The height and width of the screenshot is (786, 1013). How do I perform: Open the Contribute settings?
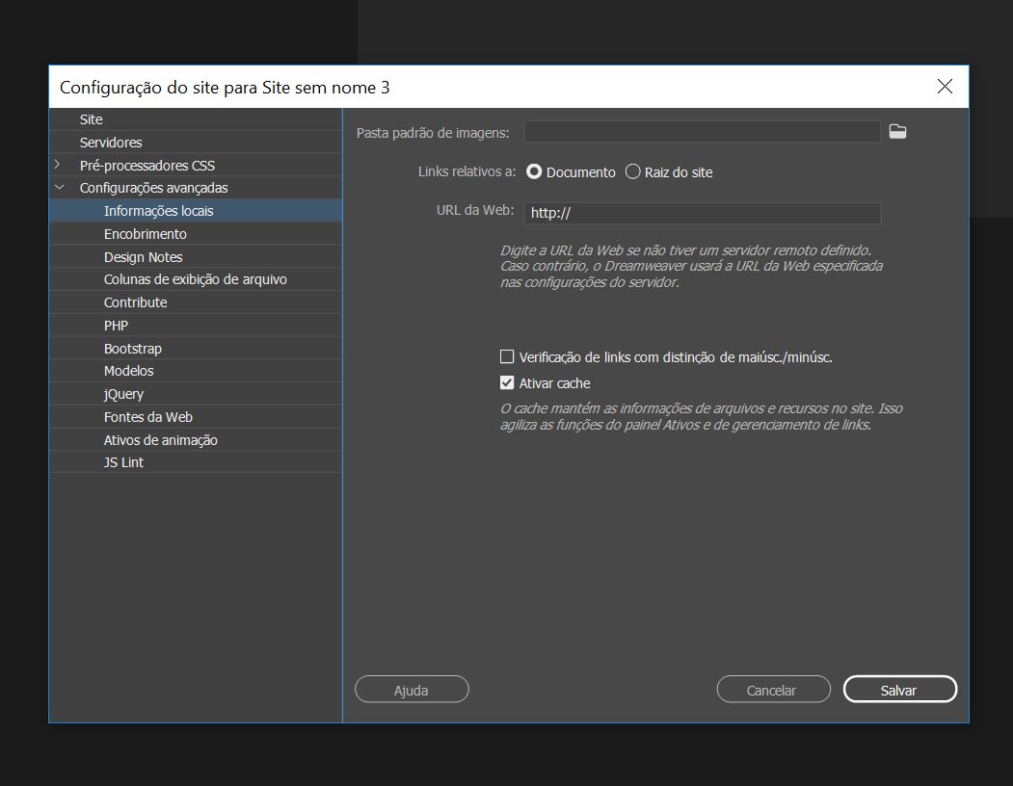(x=195, y=302)
